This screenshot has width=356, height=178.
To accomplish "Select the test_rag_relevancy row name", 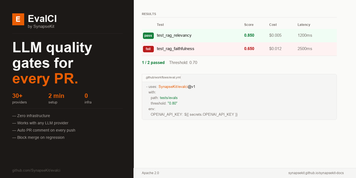I will click(x=174, y=35).
